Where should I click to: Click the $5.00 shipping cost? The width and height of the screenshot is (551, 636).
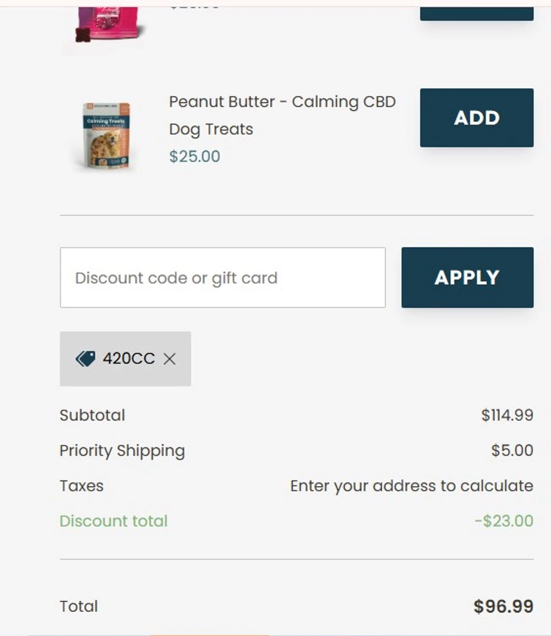(512, 450)
